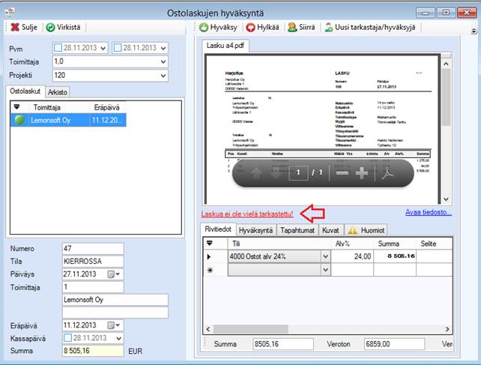This screenshot has width=481, height=365.
Task: Click the Numero input field
Action: pos(92,249)
